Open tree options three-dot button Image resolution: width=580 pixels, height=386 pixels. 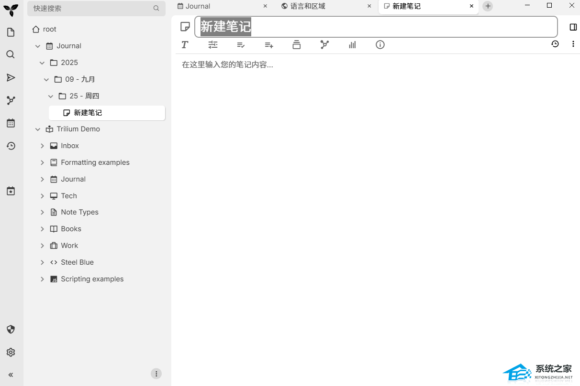(156, 374)
